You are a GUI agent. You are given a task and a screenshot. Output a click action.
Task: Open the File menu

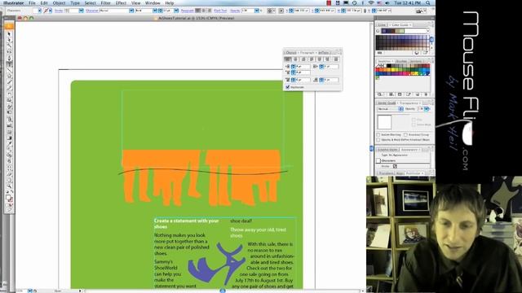[x=32, y=3]
